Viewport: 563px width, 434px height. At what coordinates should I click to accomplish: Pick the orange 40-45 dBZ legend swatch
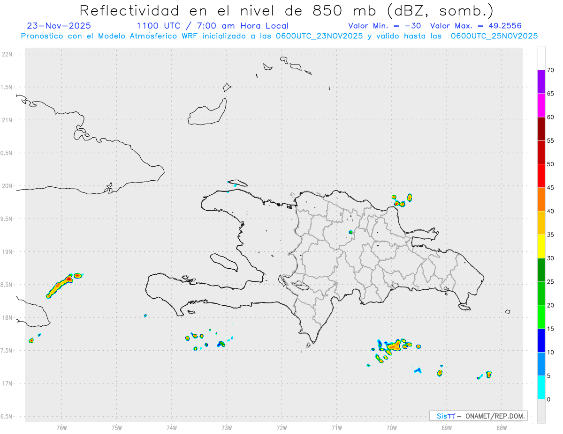point(541,199)
